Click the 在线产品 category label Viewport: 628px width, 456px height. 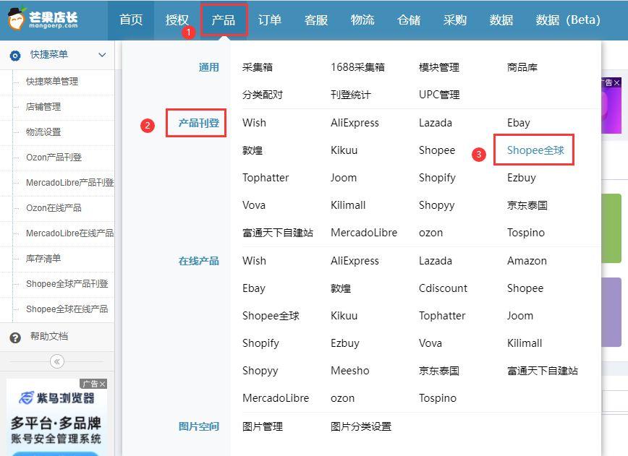point(199,261)
